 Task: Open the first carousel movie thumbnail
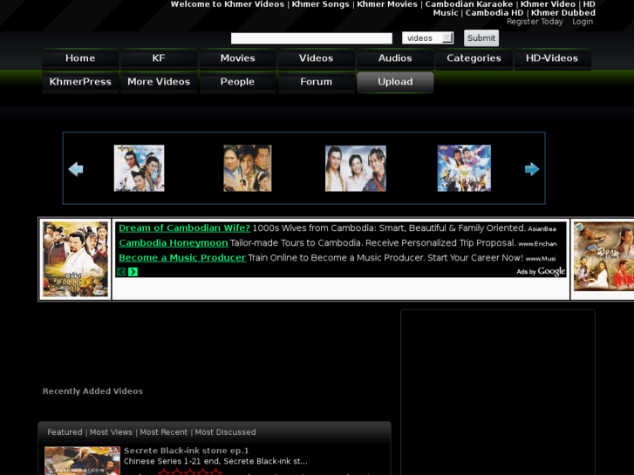139,168
